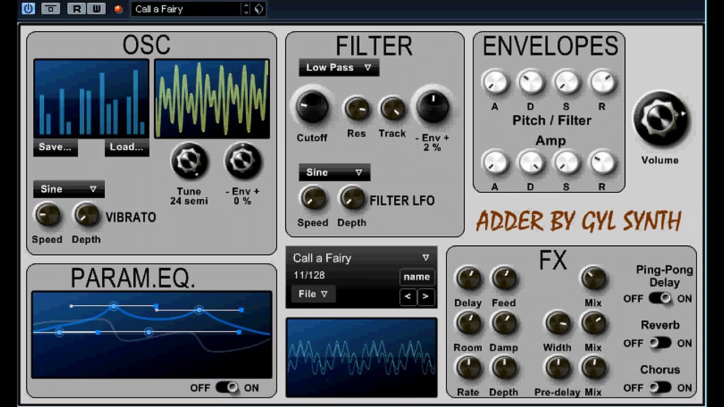The width and height of the screenshot is (724, 407).
Task: Click the Vibrato Depth knob
Action: [86, 215]
